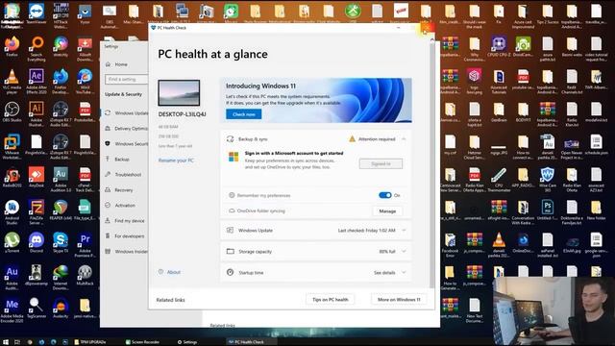Open CPU Thermometer desktop icon
This screenshot has width=615, height=346.
[x=499, y=179]
